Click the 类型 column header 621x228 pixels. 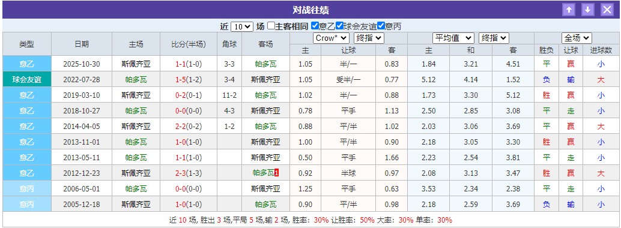pyautogui.click(x=27, y=44)
